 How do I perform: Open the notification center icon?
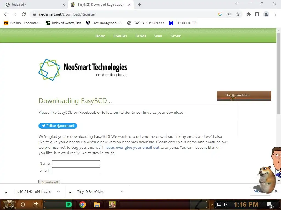[270, 205]
